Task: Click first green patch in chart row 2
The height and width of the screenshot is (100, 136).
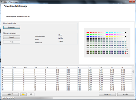Action: click(x=87, y=34)
